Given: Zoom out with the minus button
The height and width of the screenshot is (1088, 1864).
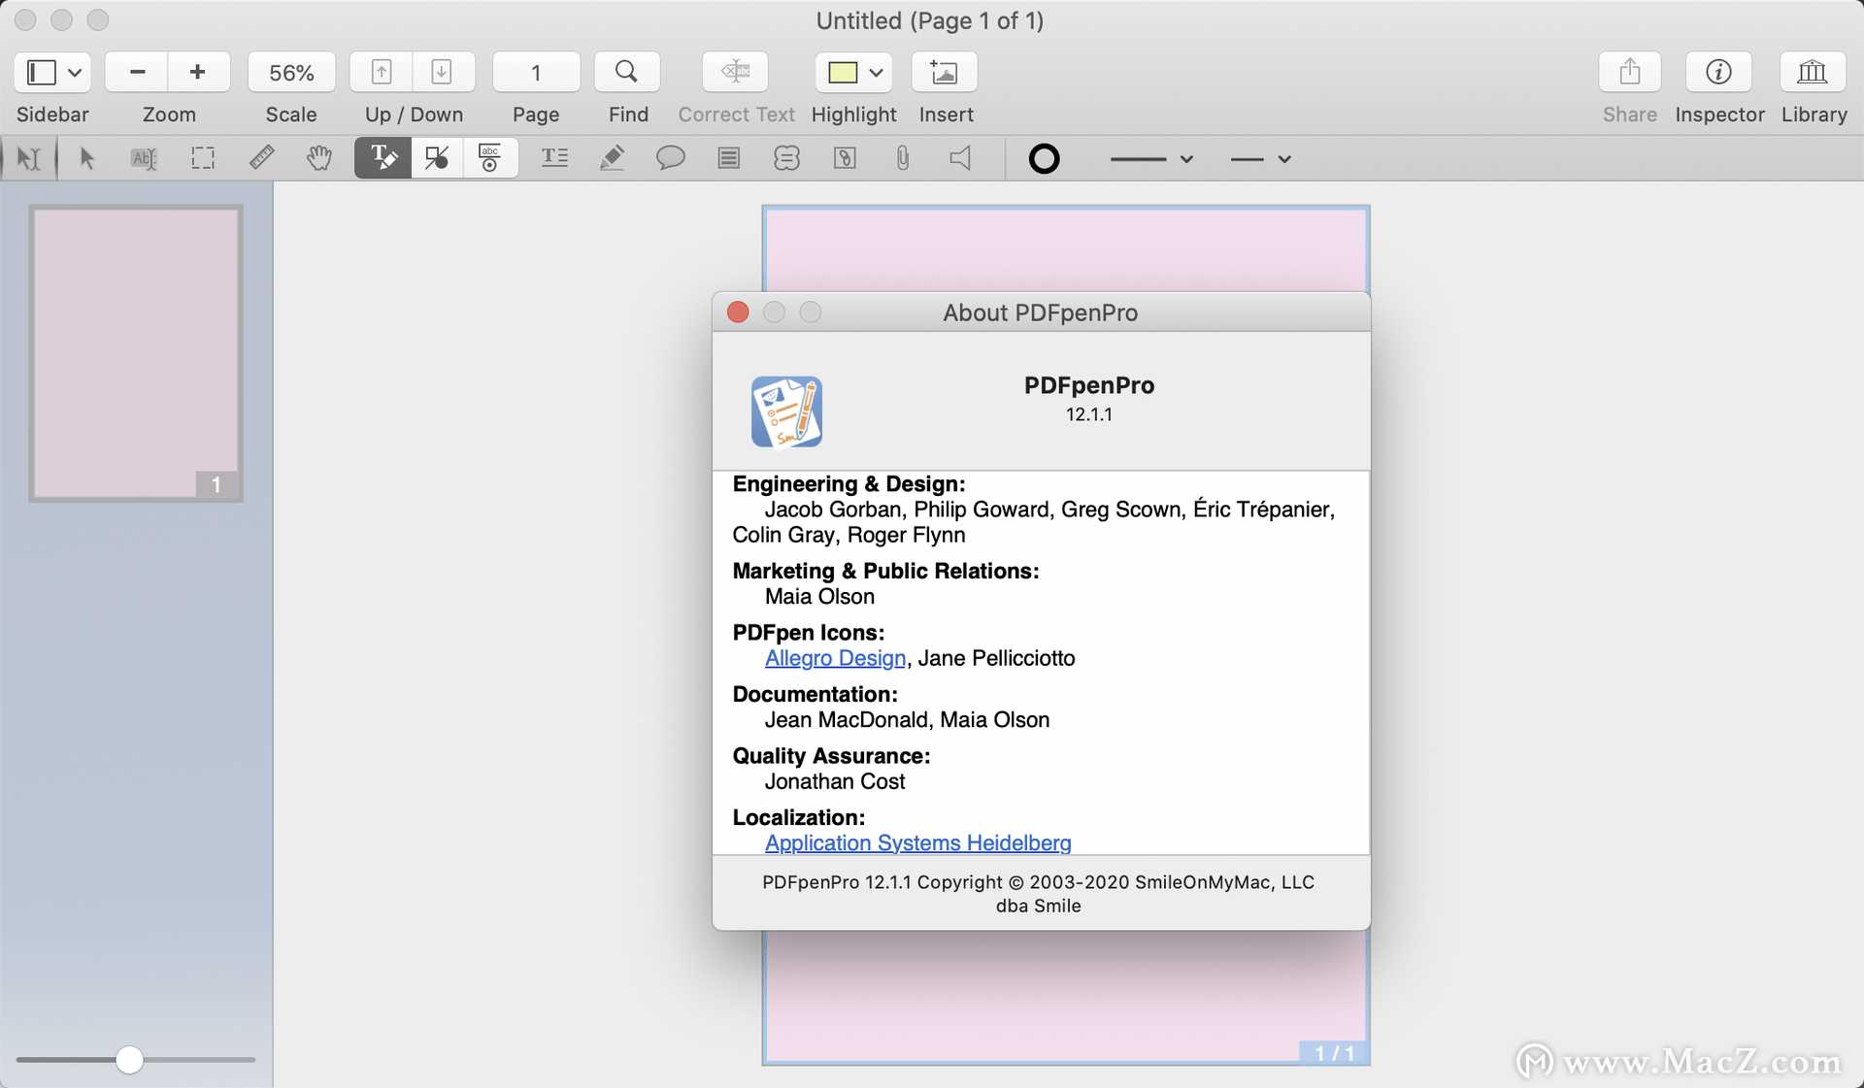Looking at the screenshot, I should 137,72.
